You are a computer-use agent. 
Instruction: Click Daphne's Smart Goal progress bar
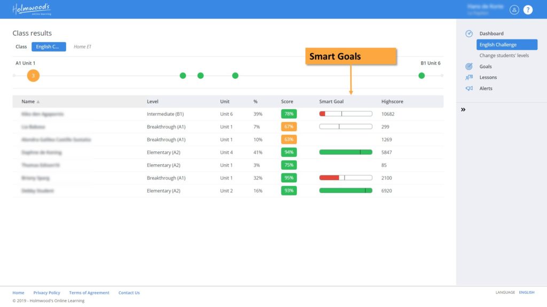pos(345,152)
